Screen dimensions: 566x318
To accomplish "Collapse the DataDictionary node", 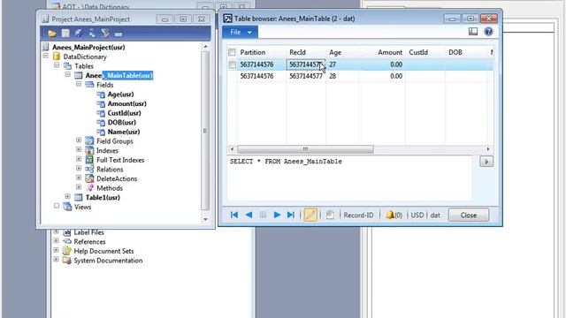I will coord(46,56).
